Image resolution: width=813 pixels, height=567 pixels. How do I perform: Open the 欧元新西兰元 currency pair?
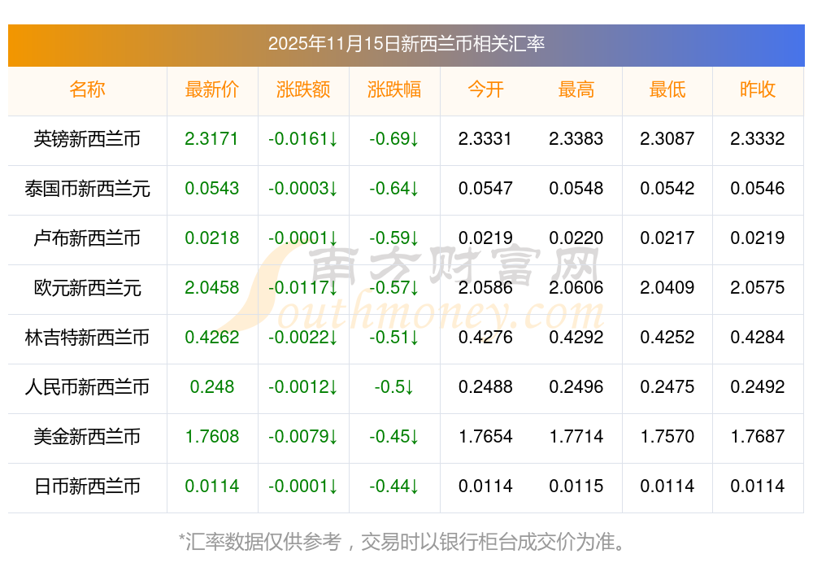[87, 288]
